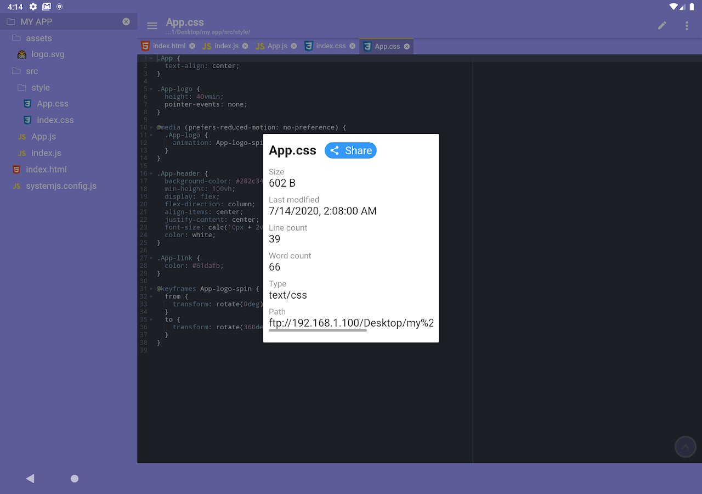Fold the .App-header block at line 16
This screenshot has height=494, width=702.
(151, 173)
